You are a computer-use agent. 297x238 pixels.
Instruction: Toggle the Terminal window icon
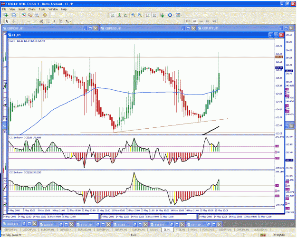pos(37,15)
